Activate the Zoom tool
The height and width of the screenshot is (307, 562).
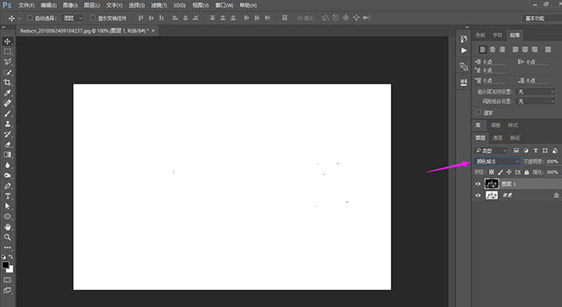point(8,237)
